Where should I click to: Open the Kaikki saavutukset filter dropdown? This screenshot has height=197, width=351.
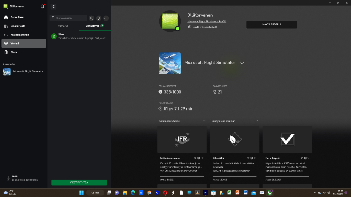(x=182, y=121)
